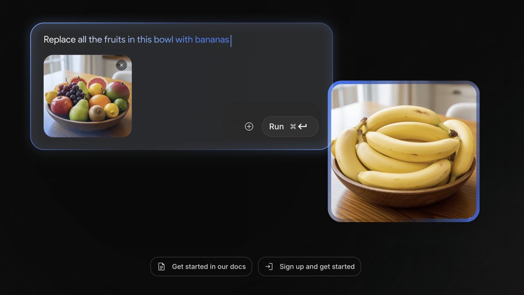
Task: Click the command key symbol in Run
Action: tap(293, 126)
